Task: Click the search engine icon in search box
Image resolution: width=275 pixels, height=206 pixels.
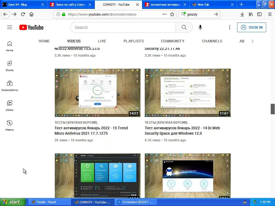Action: (x=183, y=14)
